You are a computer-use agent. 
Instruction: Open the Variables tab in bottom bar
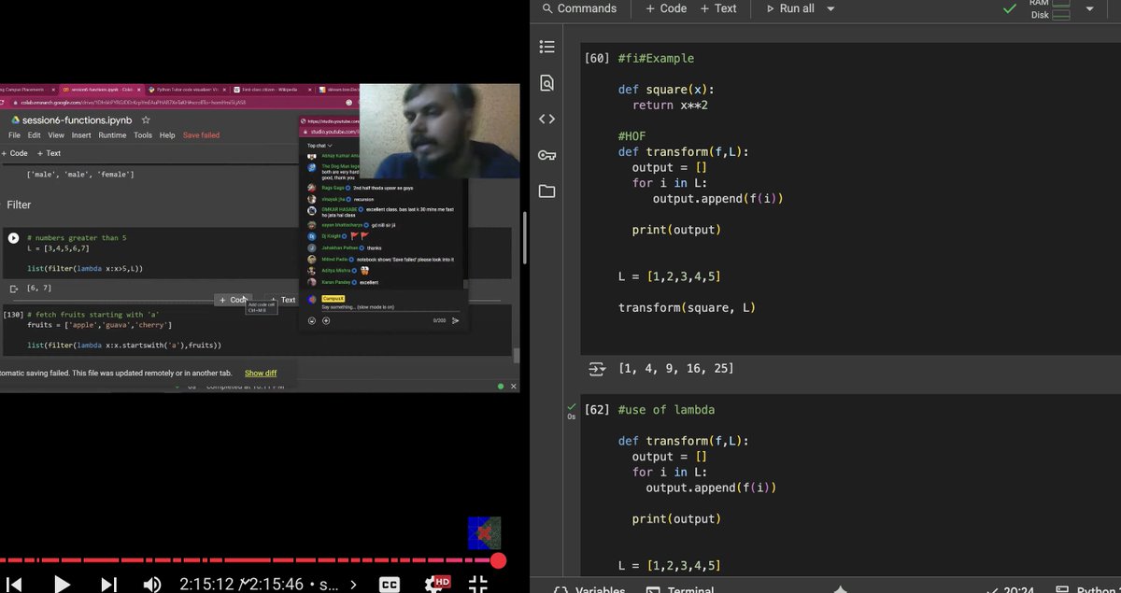tap(591, 588)
